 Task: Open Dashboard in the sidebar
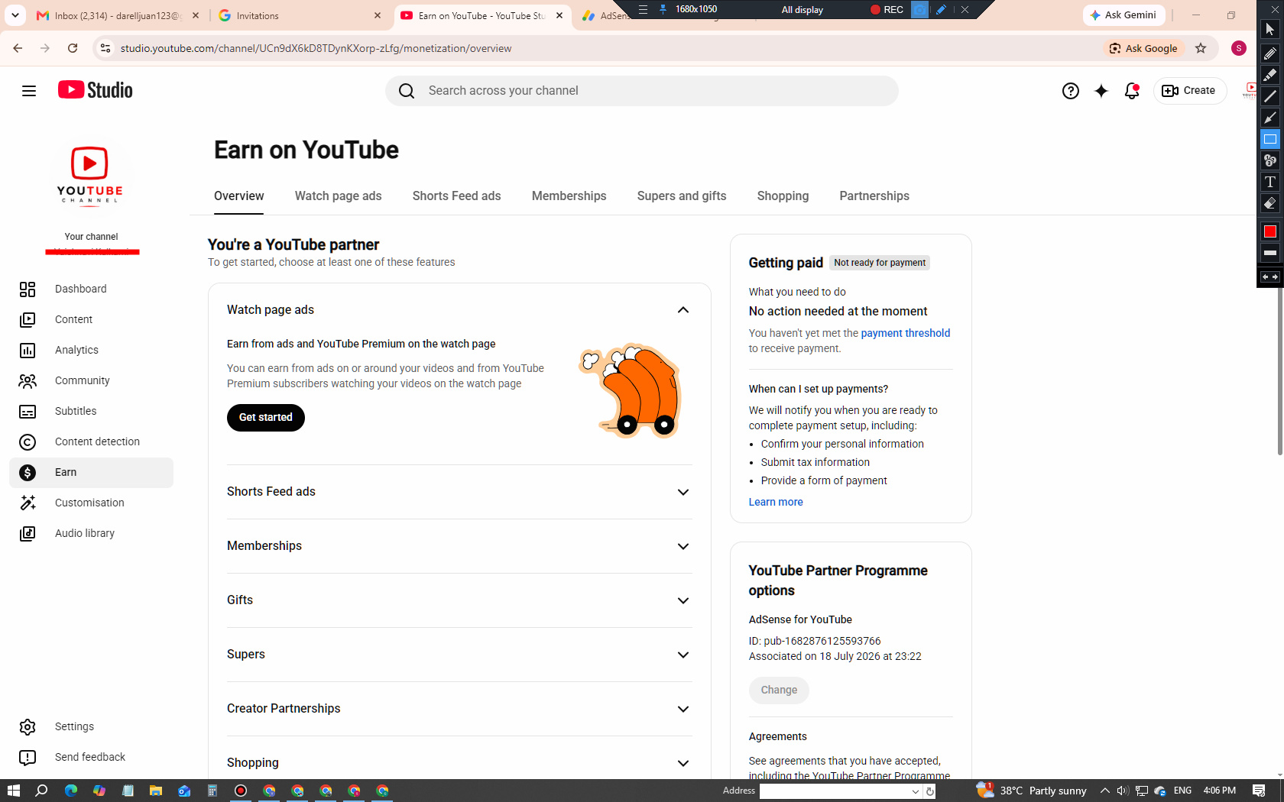91,289
